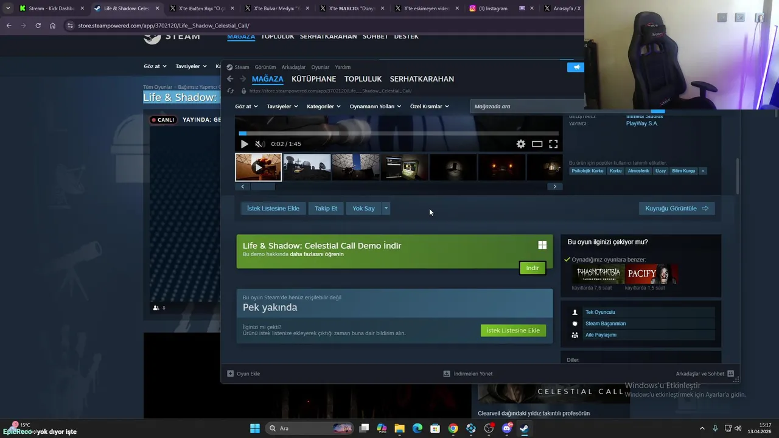Screen dimensions: 779x438
Task: Select the first trailer thumbnail
Action: tap(259, 167)
